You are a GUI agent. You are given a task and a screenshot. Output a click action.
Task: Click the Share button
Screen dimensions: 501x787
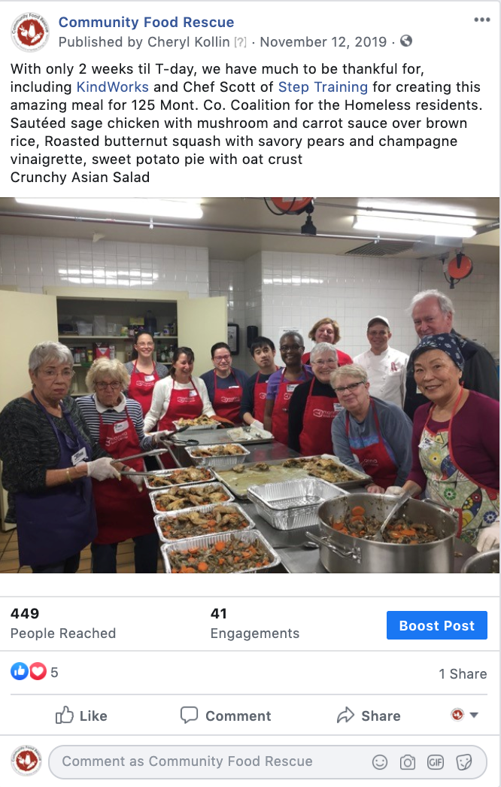(369, 716)
